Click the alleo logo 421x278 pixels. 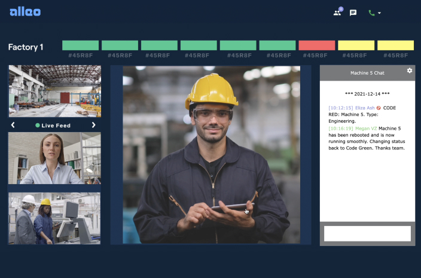(x=25, y=12)
